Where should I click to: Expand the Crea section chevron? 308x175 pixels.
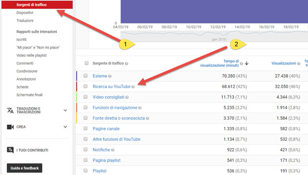click(65, 127)
